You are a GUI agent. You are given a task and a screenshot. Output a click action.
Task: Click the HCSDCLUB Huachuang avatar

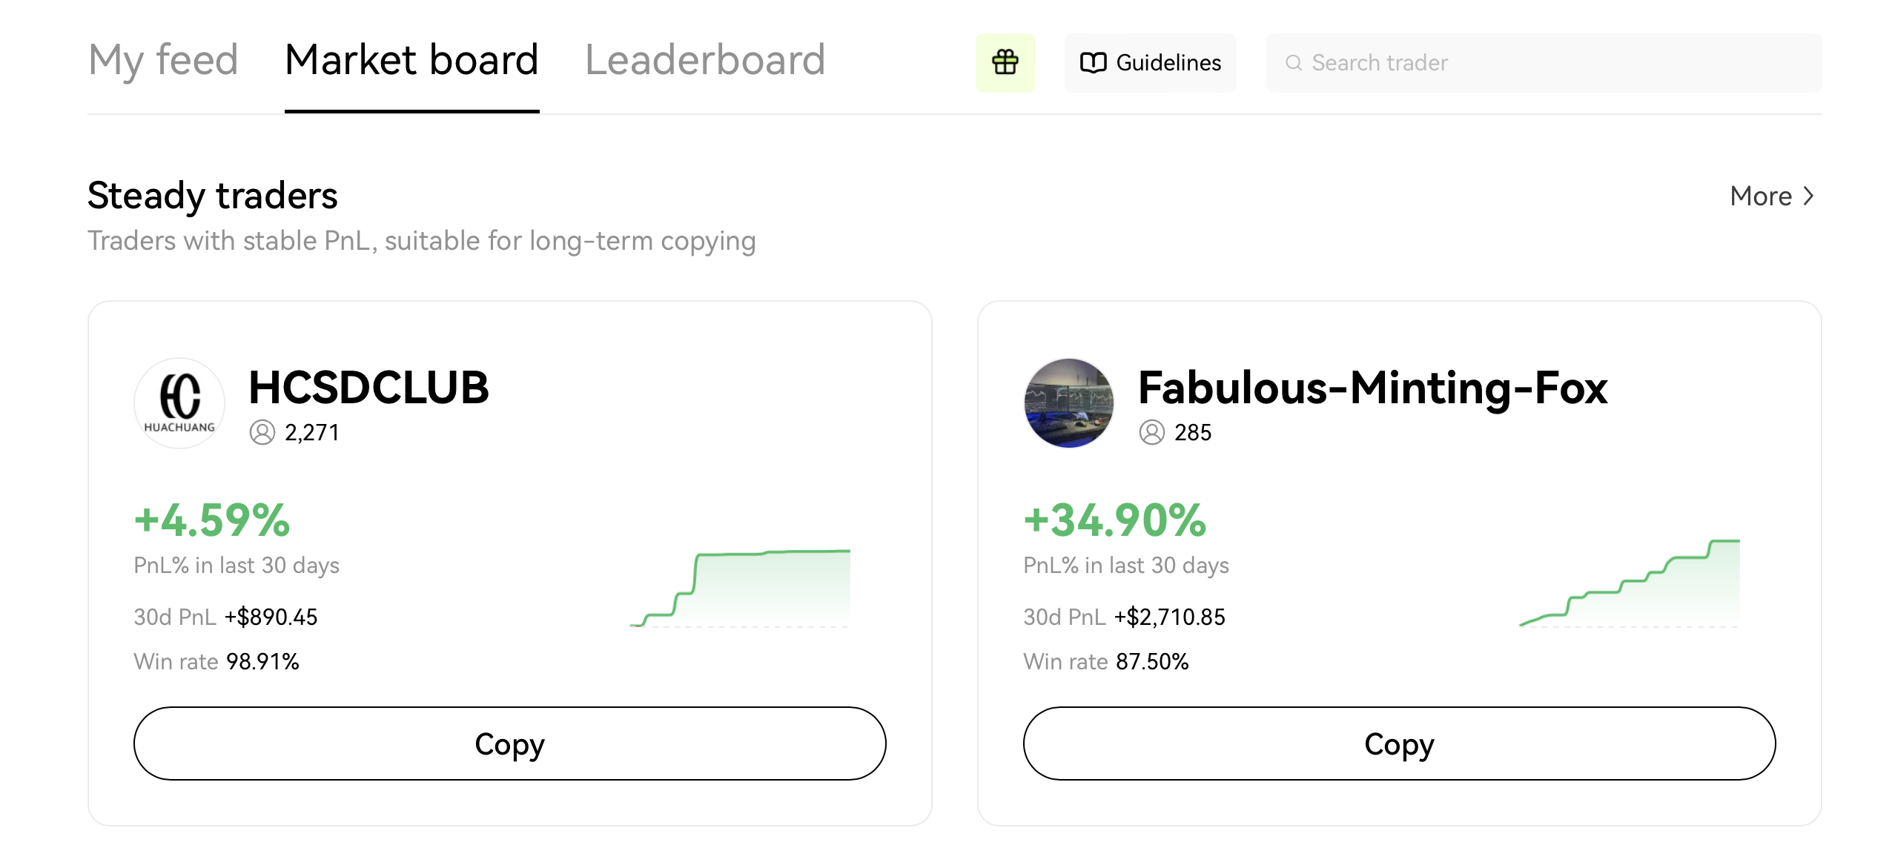(179, 403)
